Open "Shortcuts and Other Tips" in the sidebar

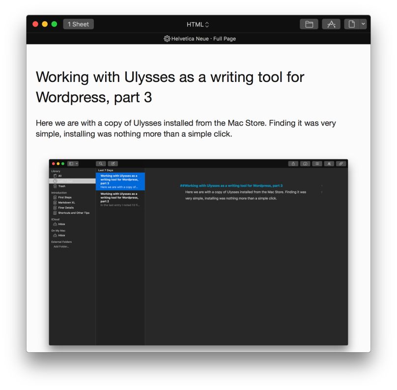pyautogui.click(x=72, y=213)
